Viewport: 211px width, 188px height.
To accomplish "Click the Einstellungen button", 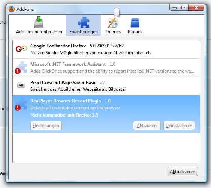I will pos(46,126).
